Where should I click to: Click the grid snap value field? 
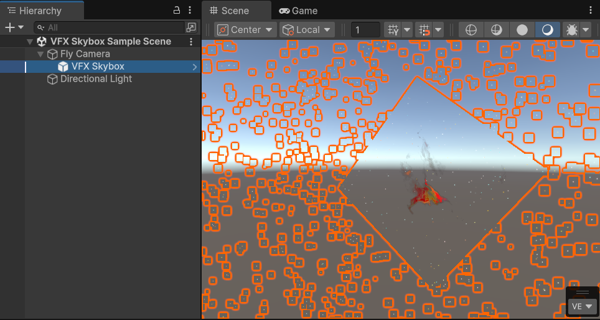[365, 30]
